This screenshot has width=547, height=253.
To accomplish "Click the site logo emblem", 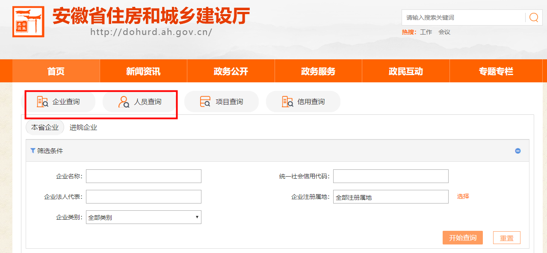I will point(28,21).
